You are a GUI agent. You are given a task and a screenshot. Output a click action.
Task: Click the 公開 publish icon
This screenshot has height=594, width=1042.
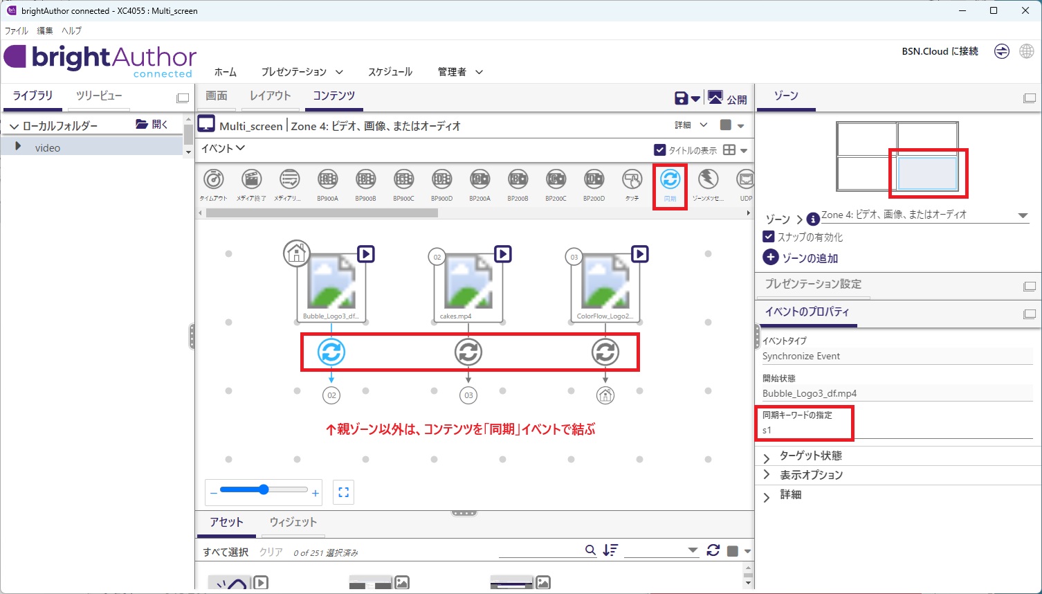coord(715,98)
